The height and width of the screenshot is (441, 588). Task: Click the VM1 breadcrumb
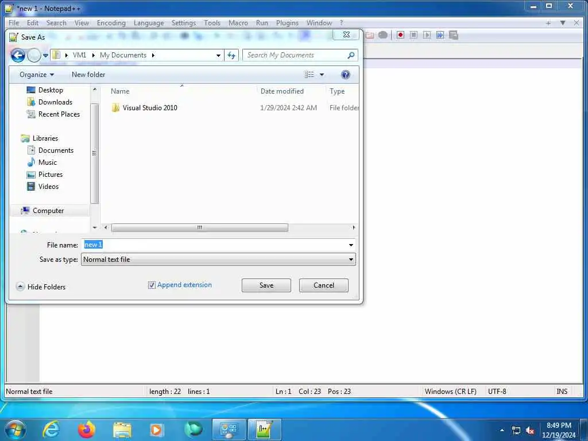(x=79, y=55)
